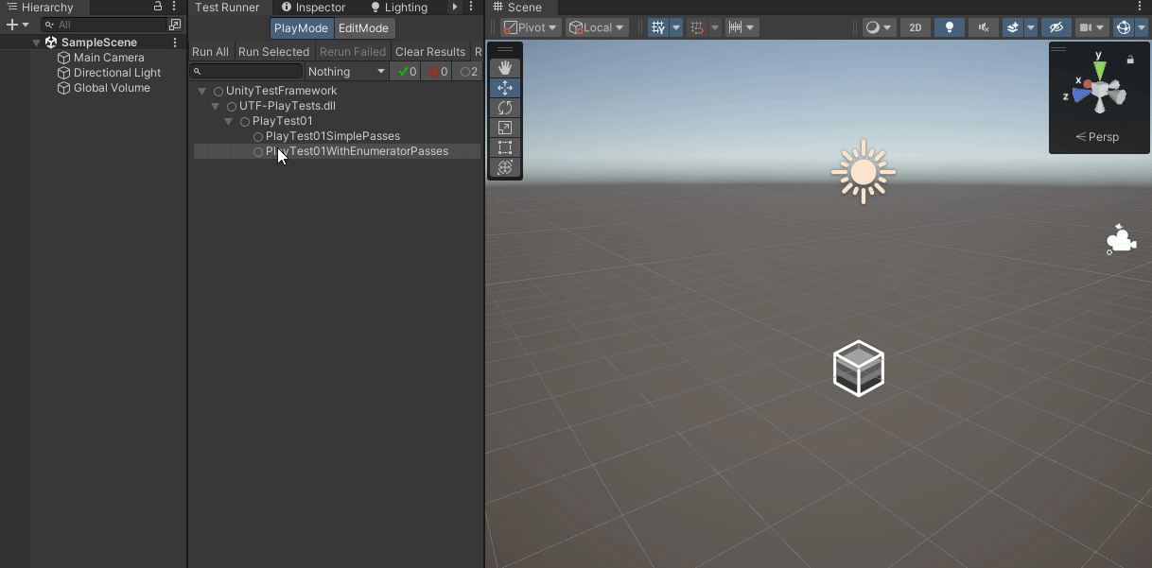Toggle scene lighting with the bulb icon
This screenshot has width=1152, height=568.
(x=949, y=27)
